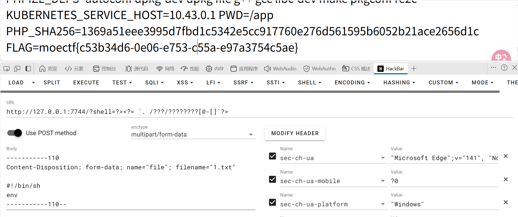Screen dimensions: 518x217
Task: Edit the "Windows" header value field
Action: coord(444,204)
